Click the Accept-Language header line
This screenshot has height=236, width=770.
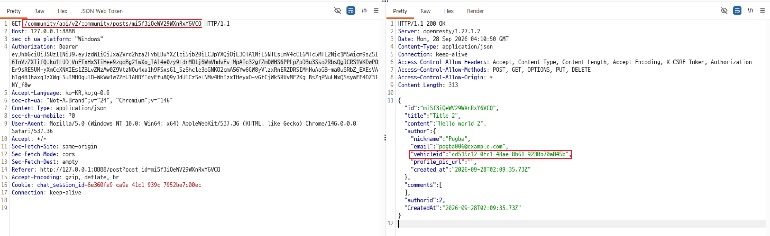click(61, 93)
